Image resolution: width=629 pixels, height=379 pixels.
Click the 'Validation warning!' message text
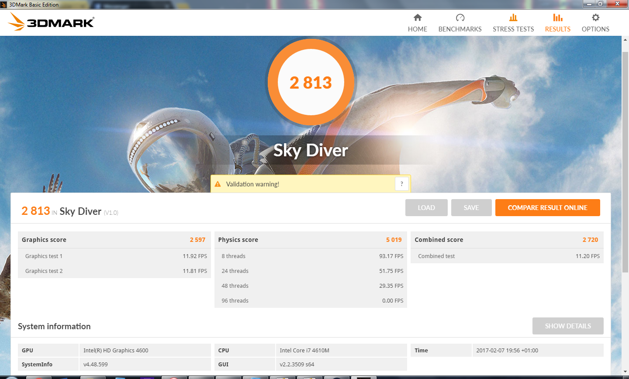click(x=252, y=184)
